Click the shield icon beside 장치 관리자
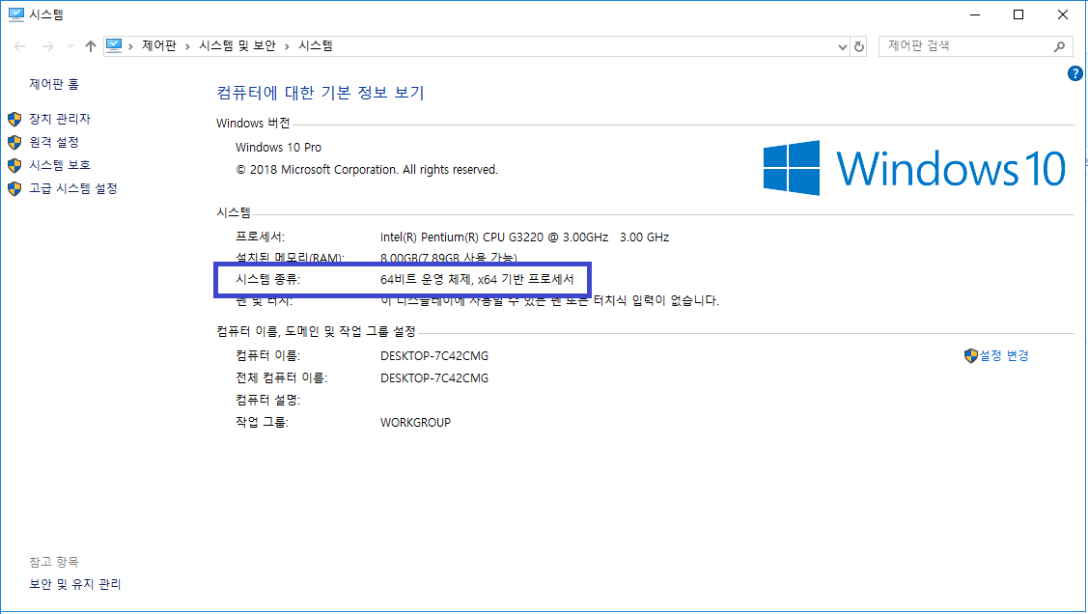This screenshot has height=614, width=1088. point(14,120)
